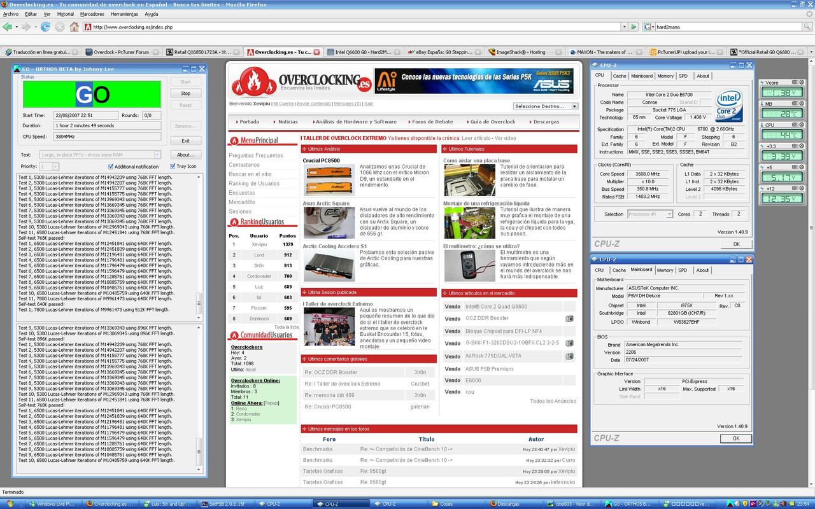The height and width of the screenshot is (509, 815).
Task: Switch to Overclock - PcTuner Forum browser tab
Action: point(121,52)
